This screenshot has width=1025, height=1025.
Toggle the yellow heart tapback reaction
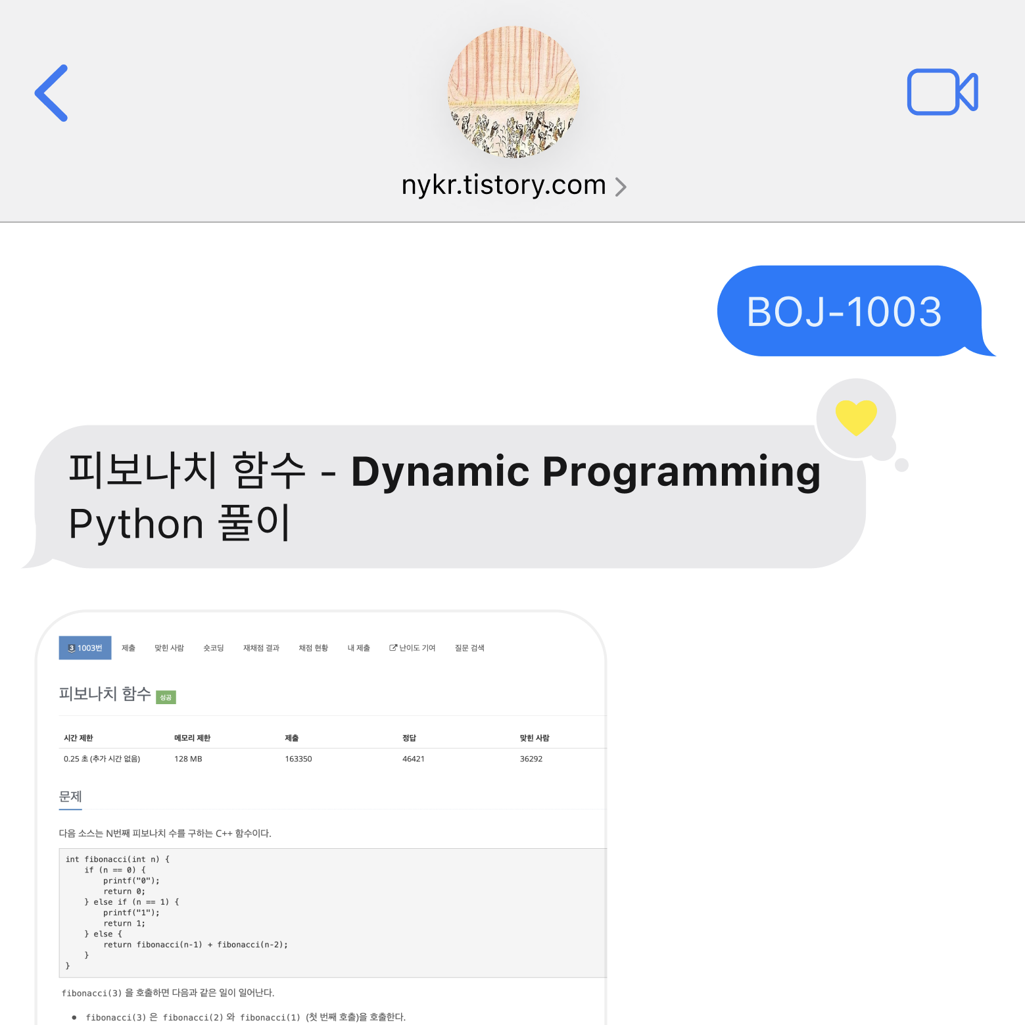(x=855, y=419)
